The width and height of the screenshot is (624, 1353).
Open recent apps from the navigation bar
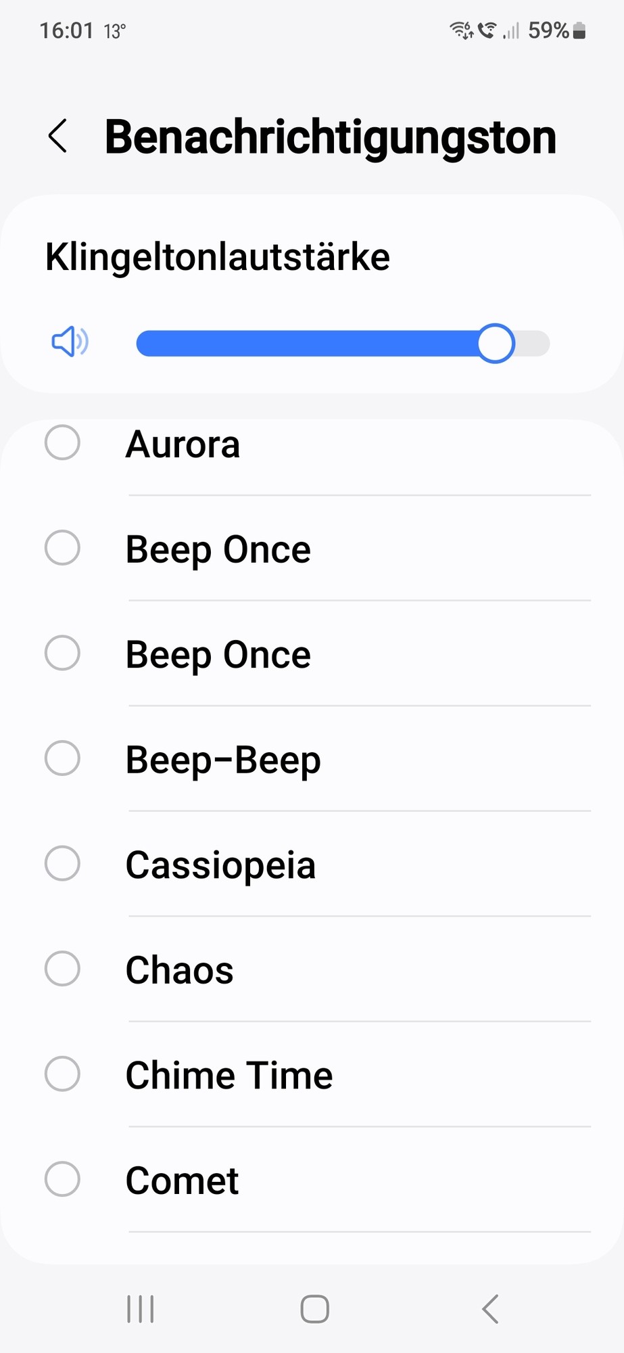coord(141,1309)
